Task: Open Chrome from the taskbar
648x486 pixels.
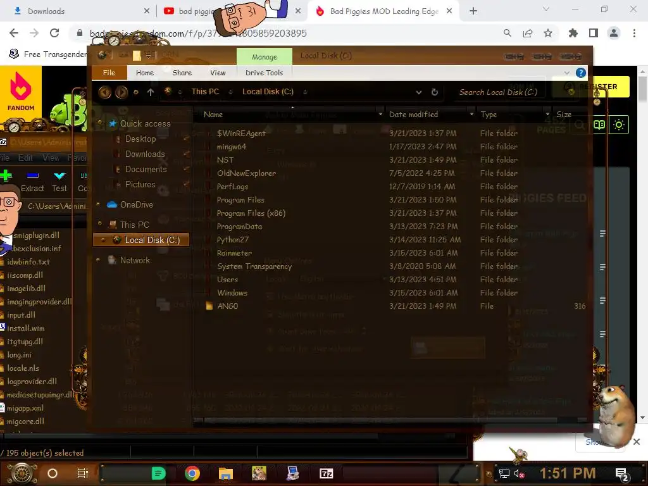Action: tap(192, 473)
